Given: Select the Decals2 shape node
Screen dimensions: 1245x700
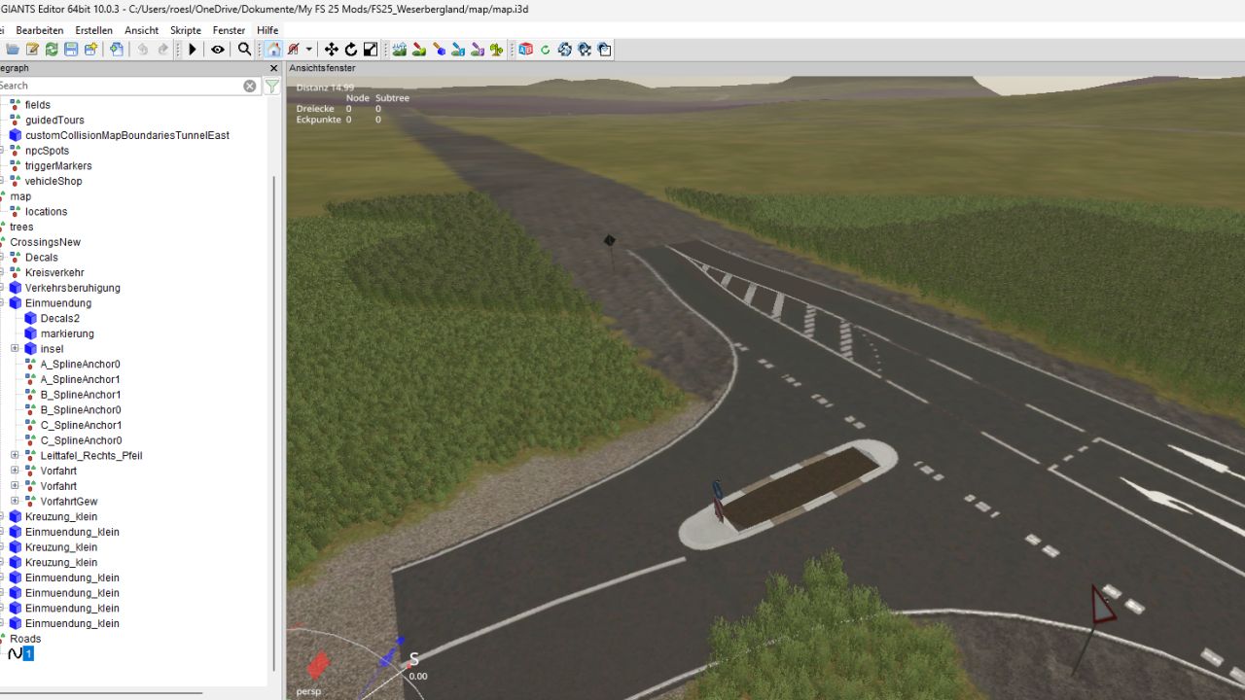Looking at the screenshot, I should tap(60, 318).
